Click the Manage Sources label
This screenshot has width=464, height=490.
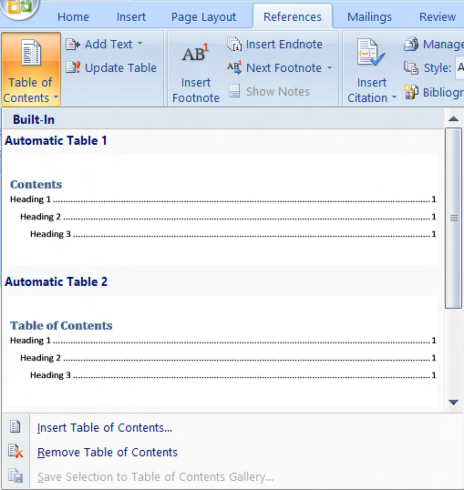click(x=443, y=45)
